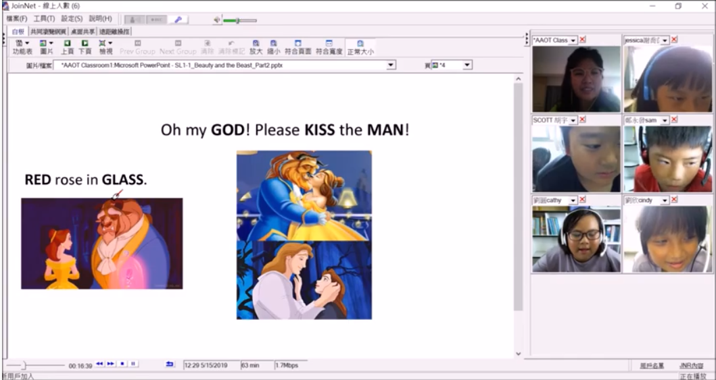This screenshot has width=716, height=380.
Task: Pause the recording playback
Action: pyautogui.click(x=133, y=364)
